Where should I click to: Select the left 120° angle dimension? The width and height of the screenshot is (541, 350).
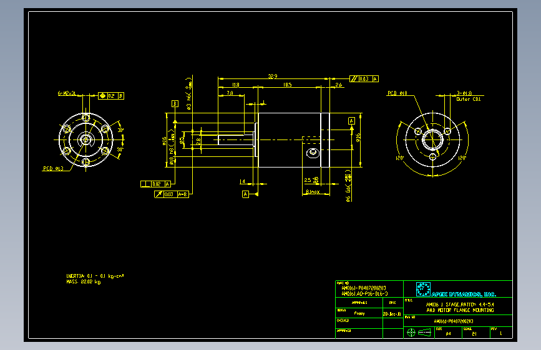click(x=399, y=158)
